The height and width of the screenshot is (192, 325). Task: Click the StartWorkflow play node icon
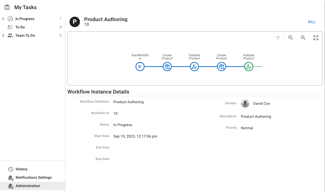tap(140, 67)
